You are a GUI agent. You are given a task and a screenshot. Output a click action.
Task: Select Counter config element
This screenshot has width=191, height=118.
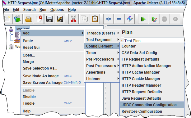click(x=152, y=46)
